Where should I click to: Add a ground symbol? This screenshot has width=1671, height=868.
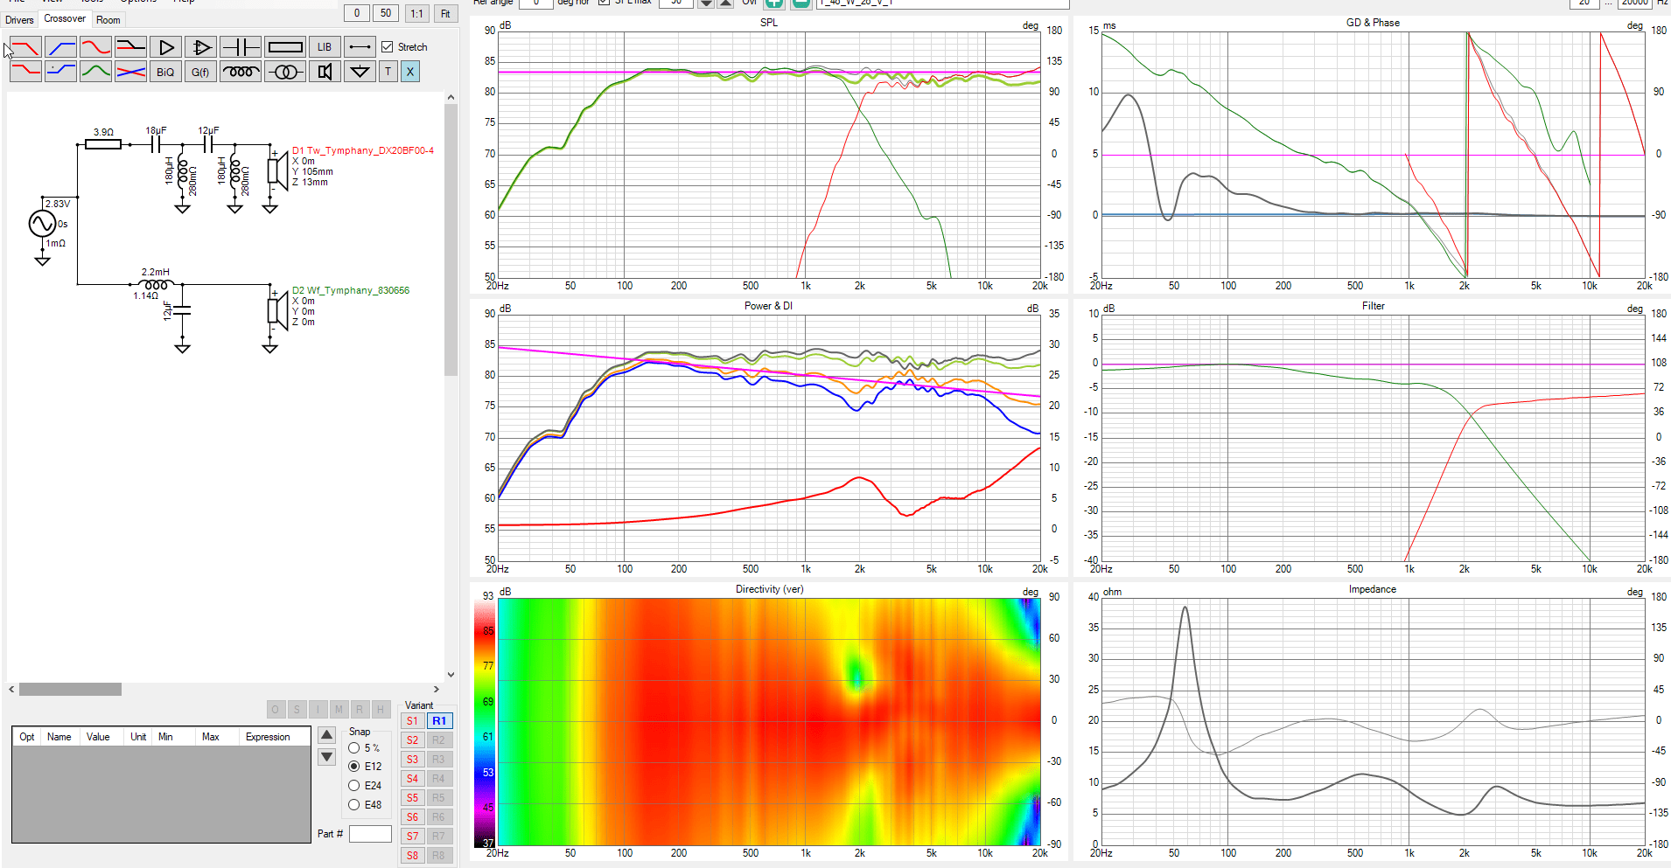(360, 72)
